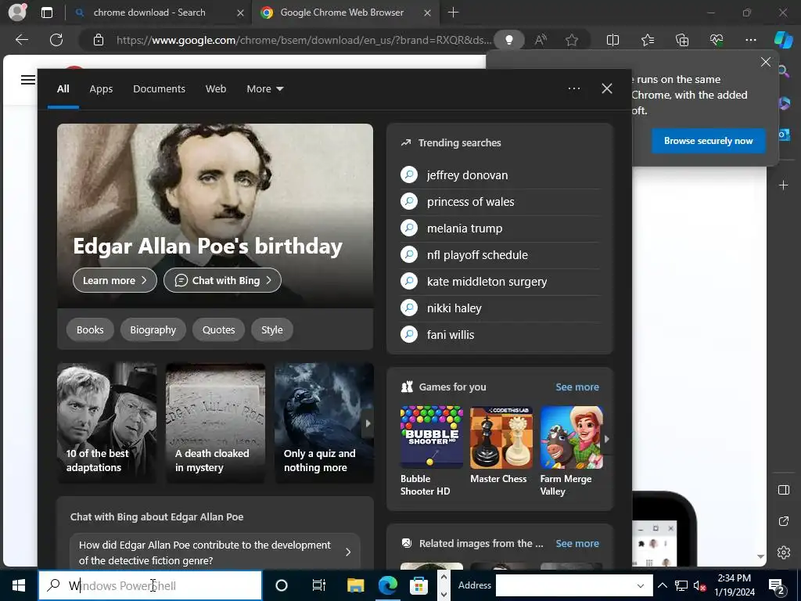The width and height of the screenshot is (801, 601).
Task: Open tab actions menu icon
Action: coord(47,13)
